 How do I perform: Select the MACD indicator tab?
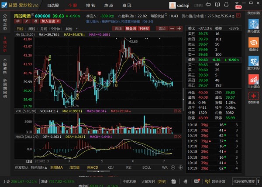click(x=93, y=167)
